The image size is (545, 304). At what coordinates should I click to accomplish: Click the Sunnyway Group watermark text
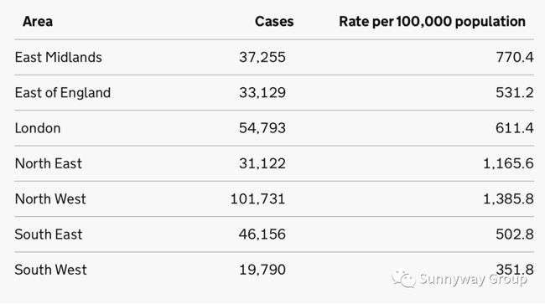pyautogui.click(x=473, y=280)
